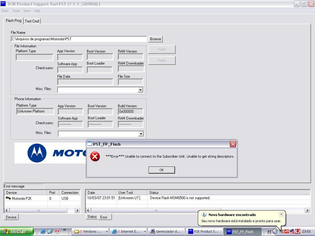Switch to P2K Product Support taskbar button

pyautogui.click(x=204, y=231)
